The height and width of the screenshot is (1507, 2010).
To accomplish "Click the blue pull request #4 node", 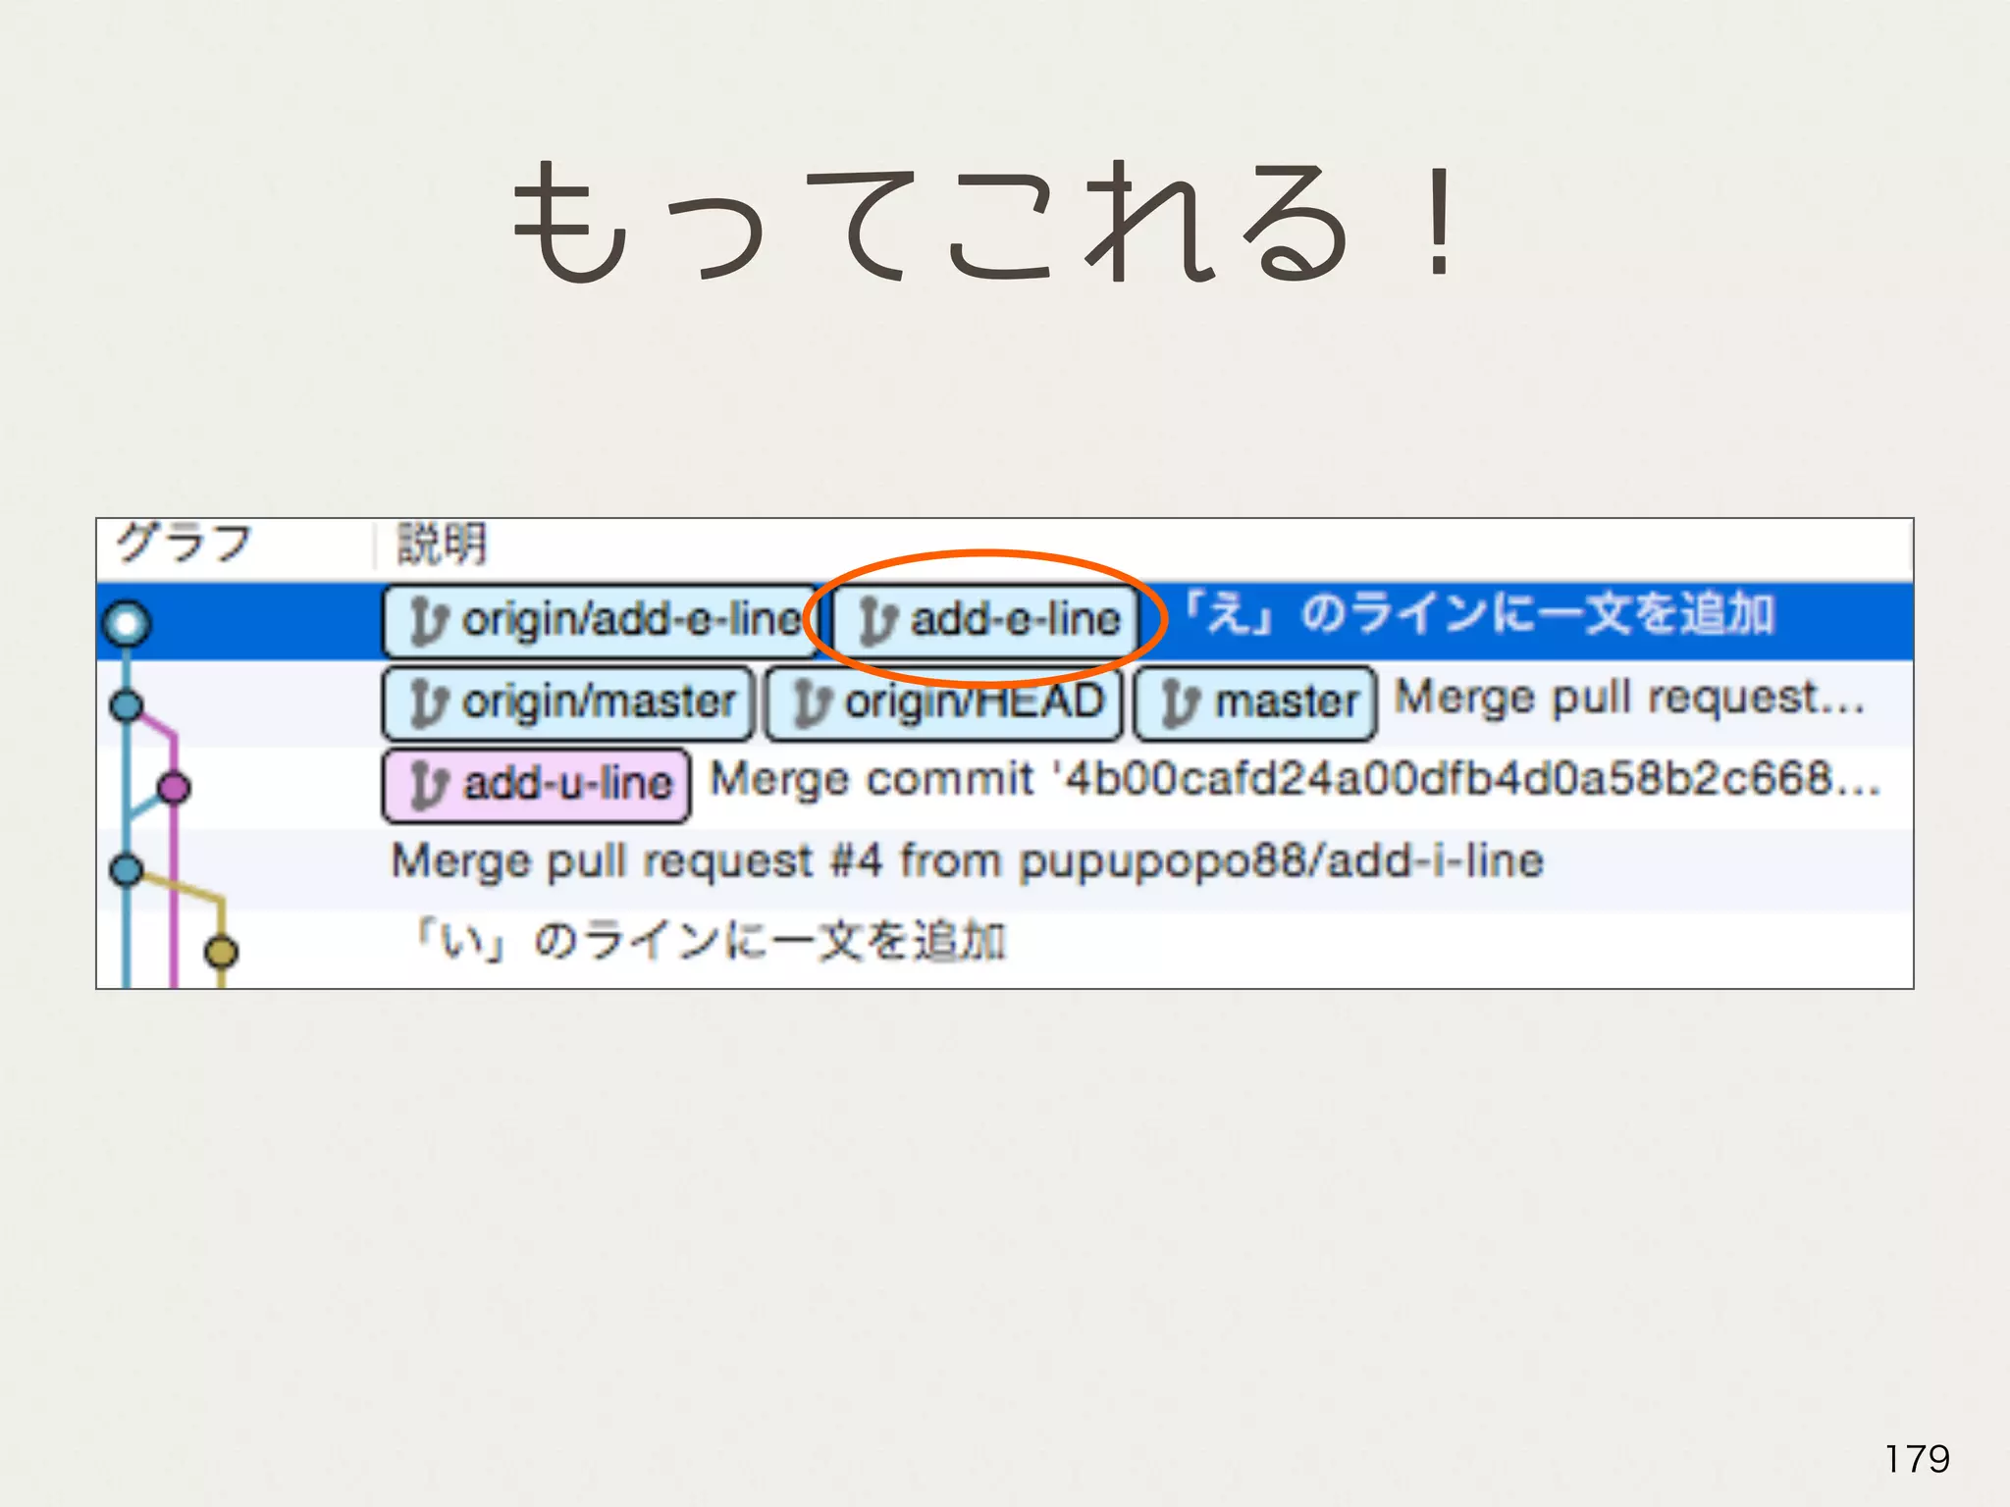I will click(127, 869).
